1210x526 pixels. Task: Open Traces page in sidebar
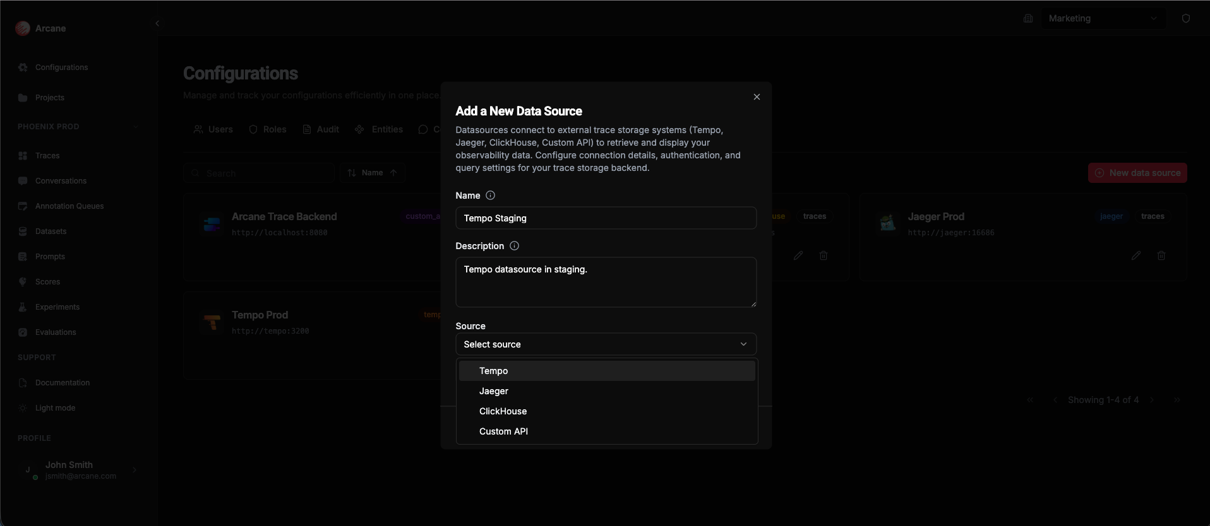click(x=47, y=156)
